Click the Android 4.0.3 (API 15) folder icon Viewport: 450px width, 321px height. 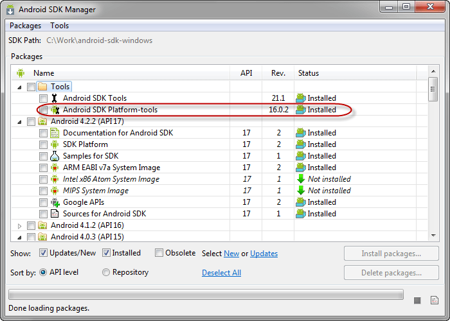pos(42,237)
